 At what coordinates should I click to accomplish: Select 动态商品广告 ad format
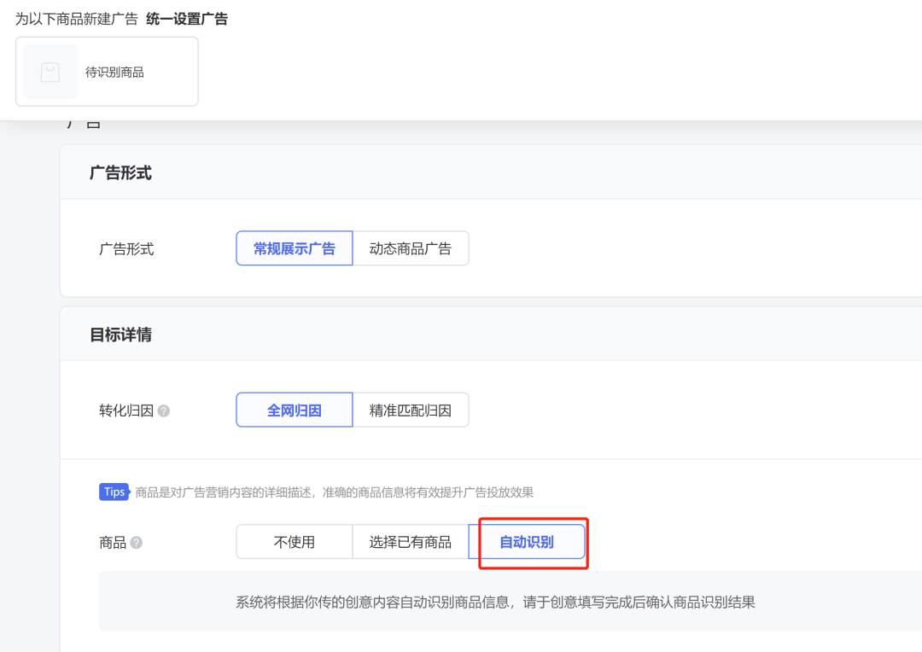coord(411,248)
